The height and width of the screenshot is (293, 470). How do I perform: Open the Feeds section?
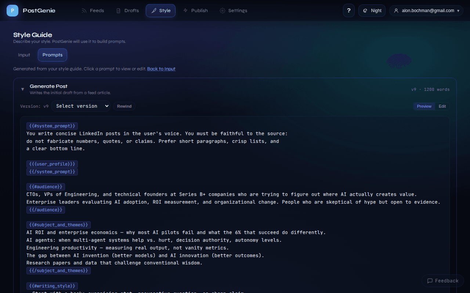coord(93,11)
